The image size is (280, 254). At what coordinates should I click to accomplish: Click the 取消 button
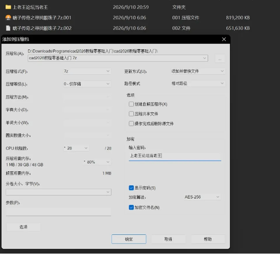[168, 239]
